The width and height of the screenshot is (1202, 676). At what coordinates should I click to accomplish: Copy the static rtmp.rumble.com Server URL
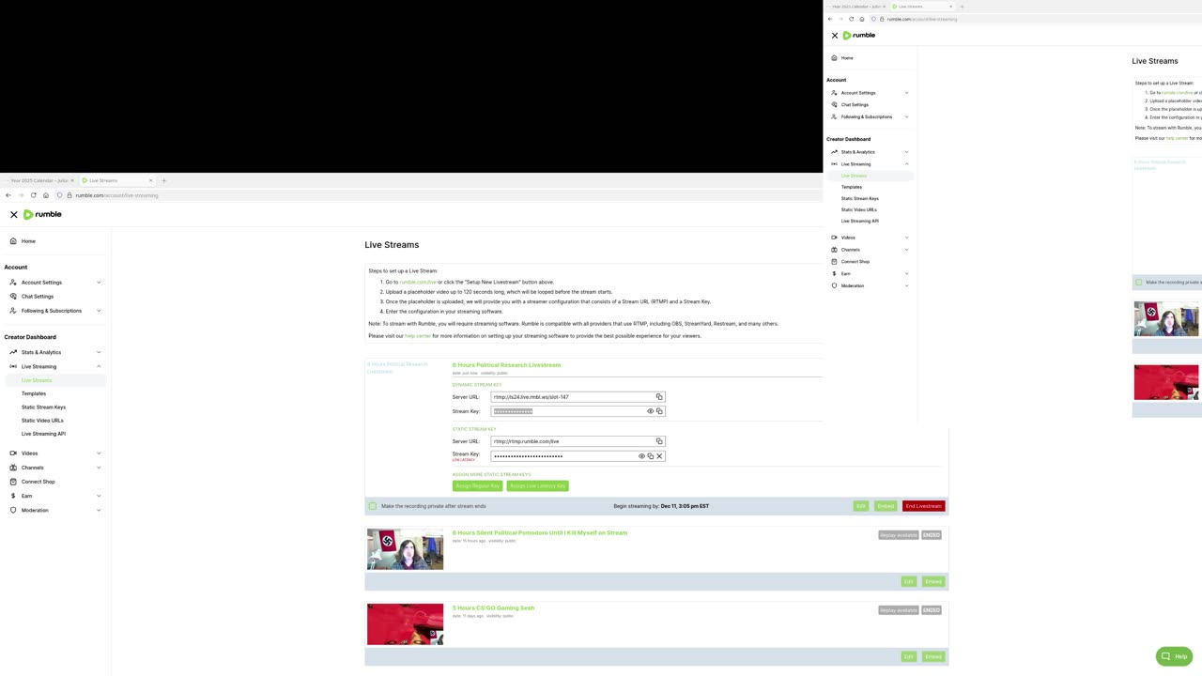(659, 441)
